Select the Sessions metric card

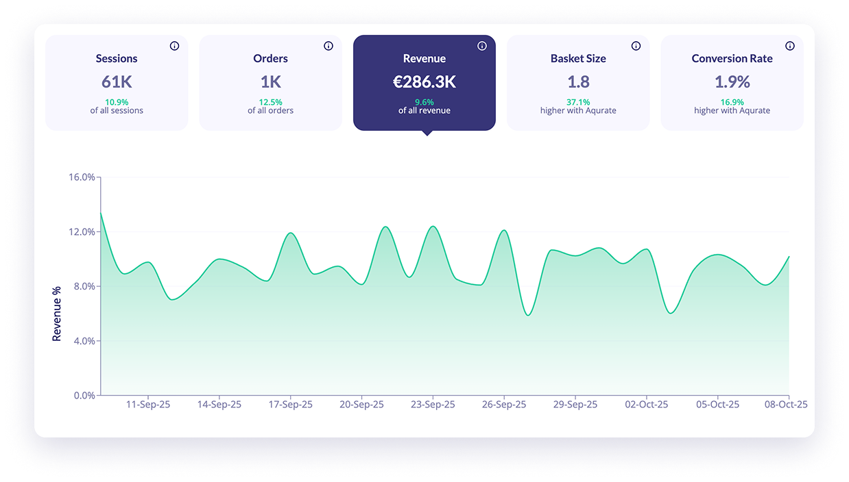(x=117, y=82)
